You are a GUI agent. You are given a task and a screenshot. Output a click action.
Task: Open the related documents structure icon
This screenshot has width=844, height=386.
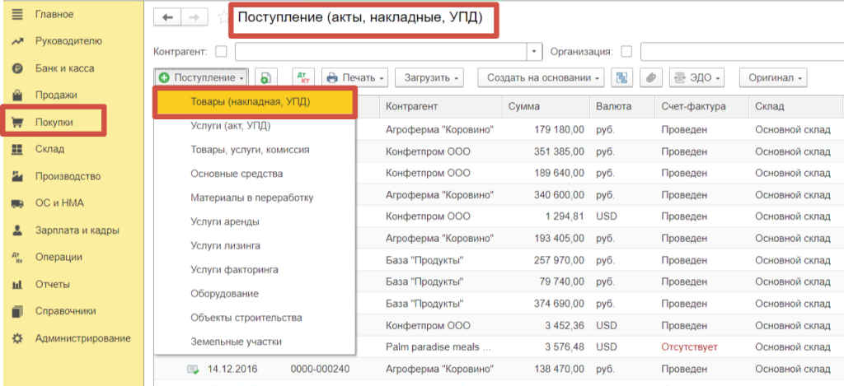click(621, 78)
